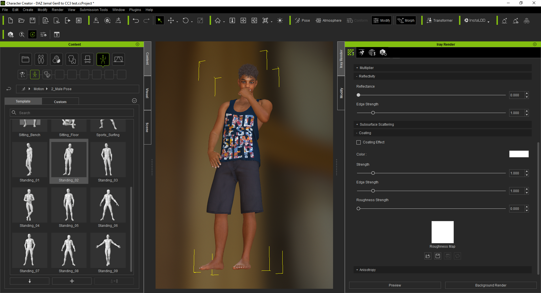
Task: Click the Preview button
Action: pos(395,285)
